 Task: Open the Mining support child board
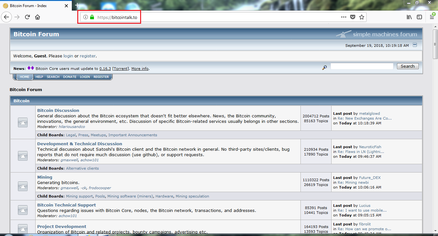click(80, 196)
